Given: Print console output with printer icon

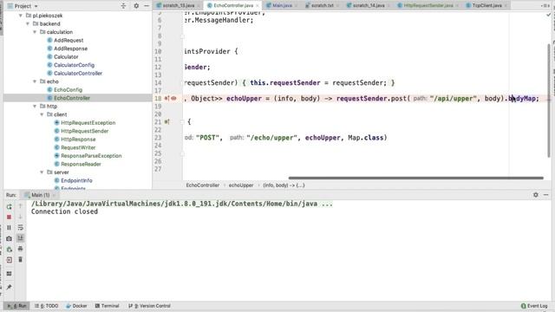Looking at the screenshot, I should pyautogui.click(x=20, y=249).
